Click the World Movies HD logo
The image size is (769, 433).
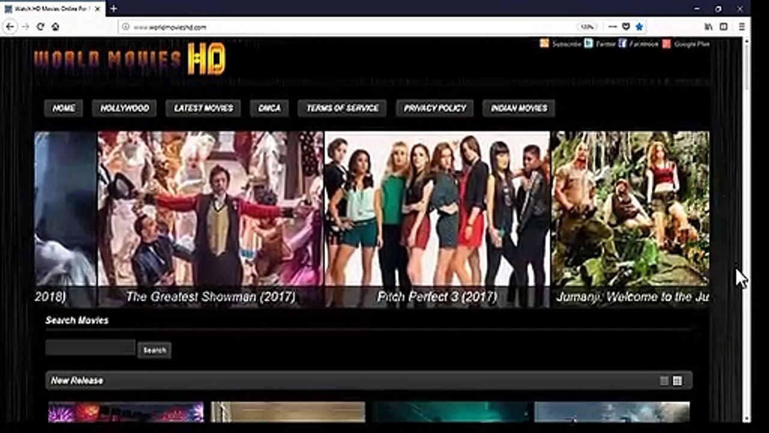point(130,58)
